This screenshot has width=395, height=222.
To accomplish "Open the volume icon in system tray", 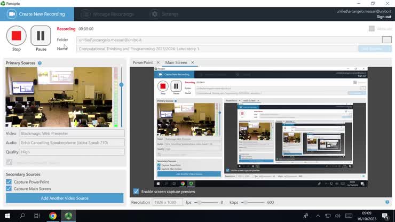I will [338, 216].
